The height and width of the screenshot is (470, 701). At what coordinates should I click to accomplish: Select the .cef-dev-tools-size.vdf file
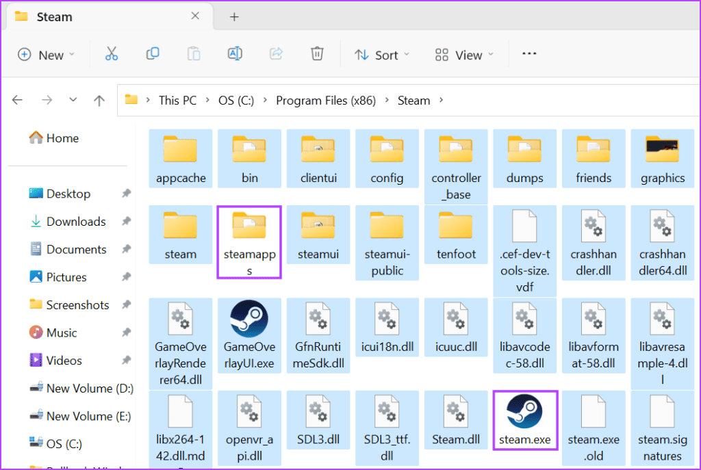click(x=525, y=251)
